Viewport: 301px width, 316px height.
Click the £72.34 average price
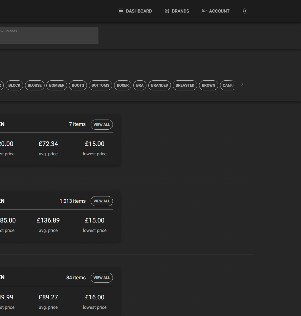pyautogui.click(x=48, y=144)
